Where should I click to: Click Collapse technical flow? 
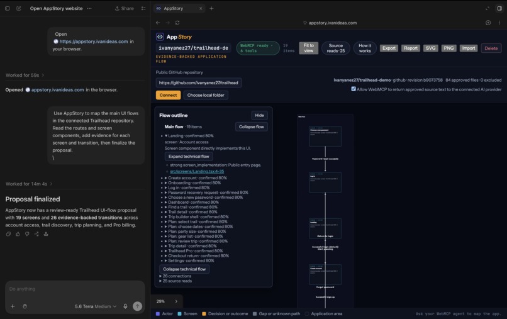tap(184, 269)
